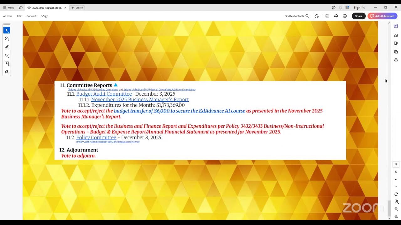
Task: Choose the Highlight pen tool
Action: (7, 47)
